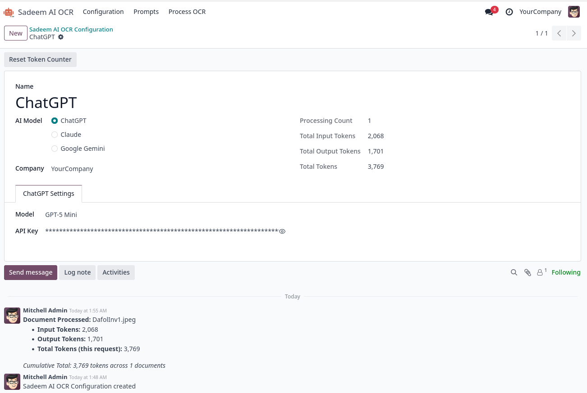Viewport: 587px width, 393px height.
Task: Click the Total Tokens value 3,769
Action: 376,167
